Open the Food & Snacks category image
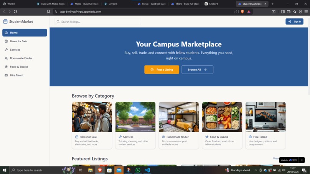The image size is (310, 174). (222, 117)
